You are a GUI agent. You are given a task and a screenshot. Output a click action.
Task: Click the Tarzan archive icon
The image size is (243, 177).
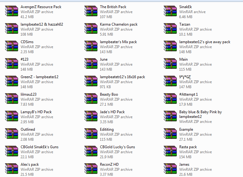click(170, 28)
